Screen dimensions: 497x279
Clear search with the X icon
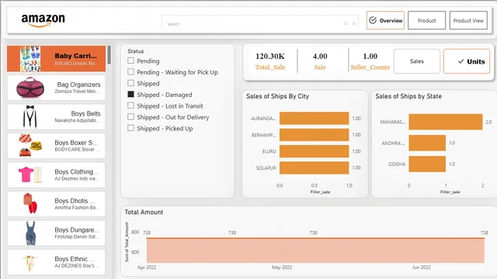[354, 23]
